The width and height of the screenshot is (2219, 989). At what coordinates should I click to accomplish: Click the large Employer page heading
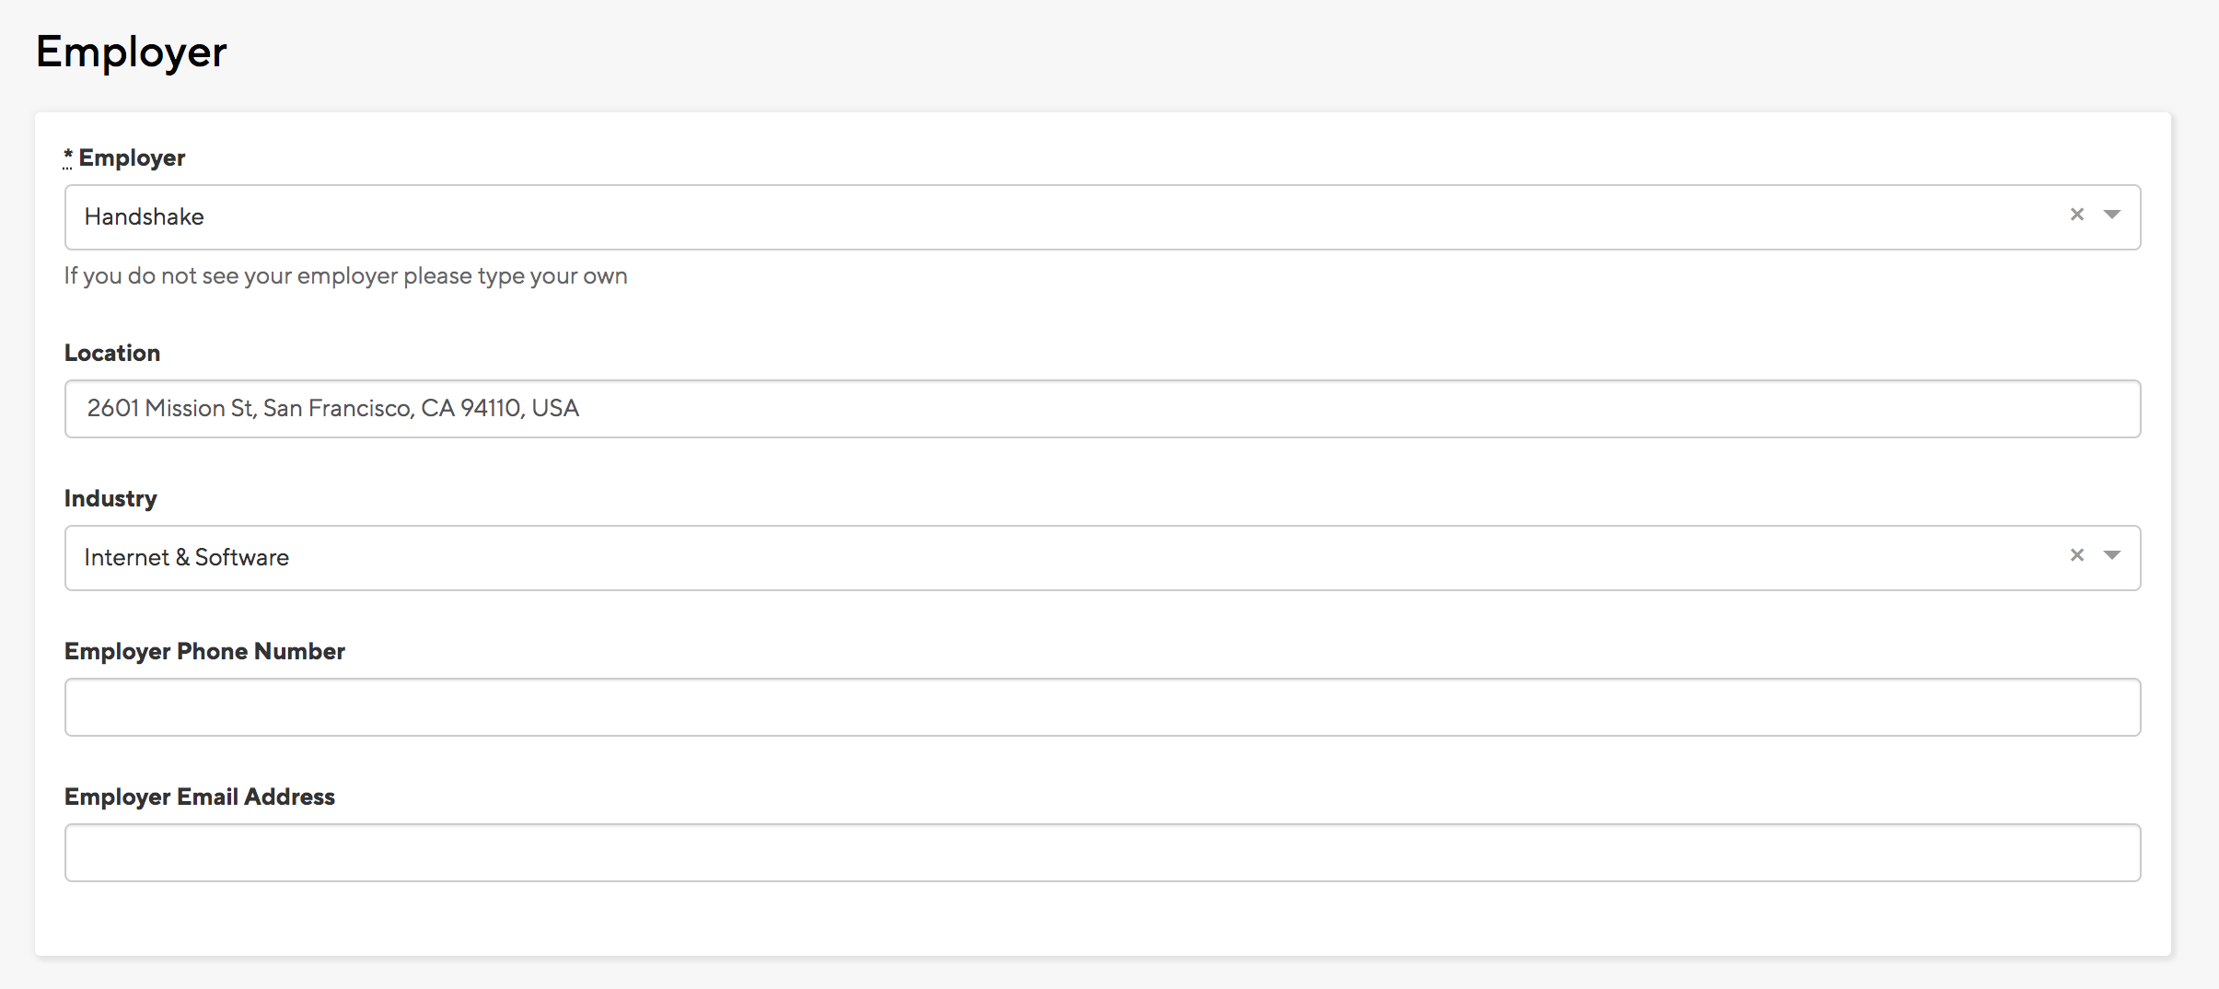point(131,52)
